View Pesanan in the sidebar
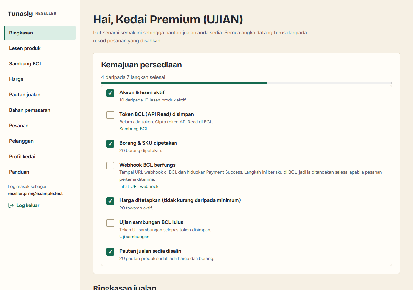The image size is (413, 290). 40,126
